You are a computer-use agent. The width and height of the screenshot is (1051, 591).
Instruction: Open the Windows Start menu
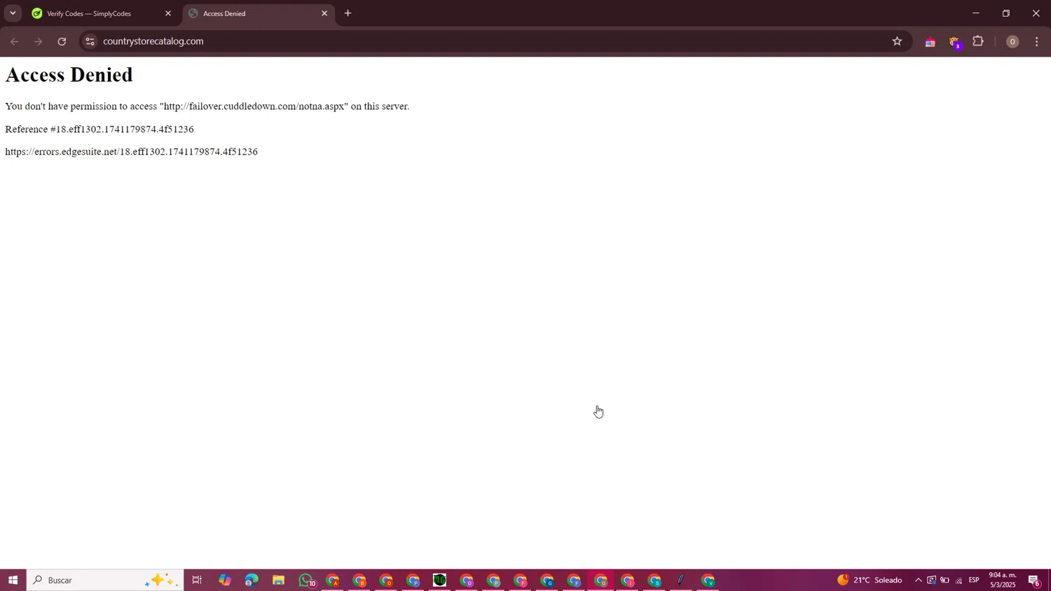[13, 580]
